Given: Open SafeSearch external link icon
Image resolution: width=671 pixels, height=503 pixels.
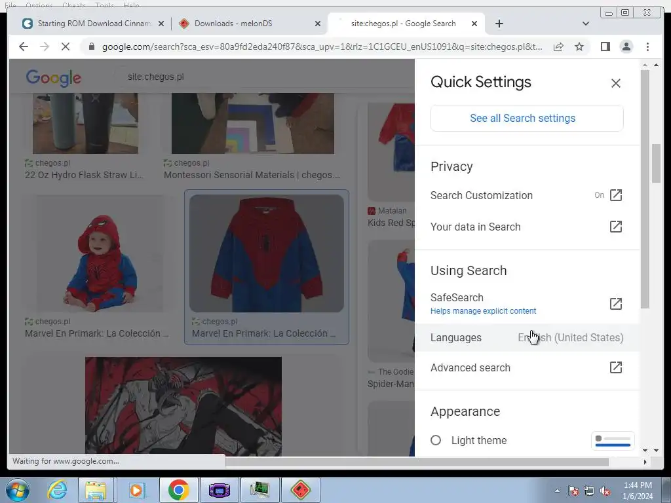Looking at the screenshot, I should click(x=615, y=304).
